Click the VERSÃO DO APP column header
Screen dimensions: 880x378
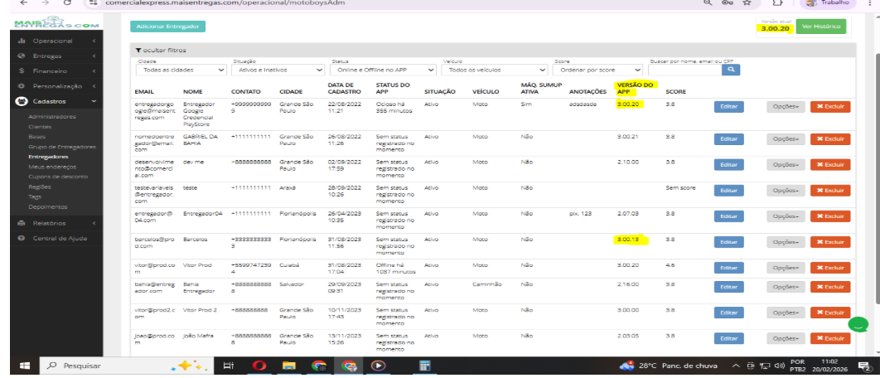pos(635,88)
